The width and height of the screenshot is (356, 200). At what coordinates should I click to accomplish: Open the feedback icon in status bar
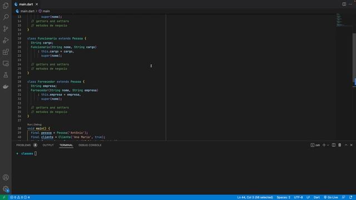pyautogui.click(x=344, y=197)
